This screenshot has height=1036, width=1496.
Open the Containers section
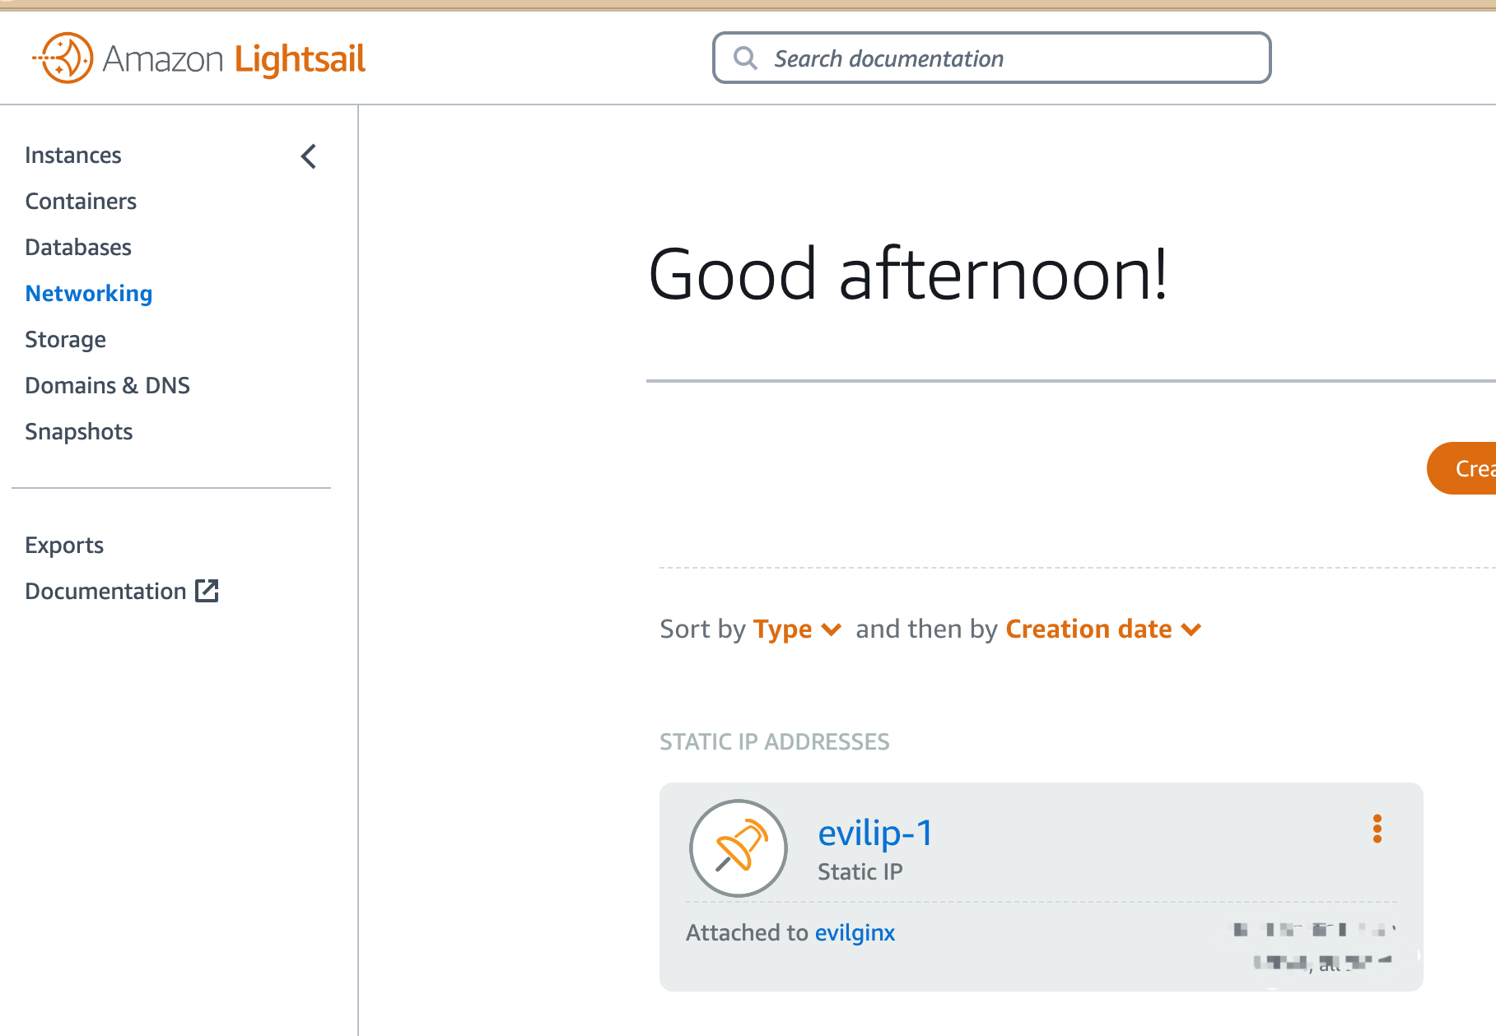tap(81, 202)
